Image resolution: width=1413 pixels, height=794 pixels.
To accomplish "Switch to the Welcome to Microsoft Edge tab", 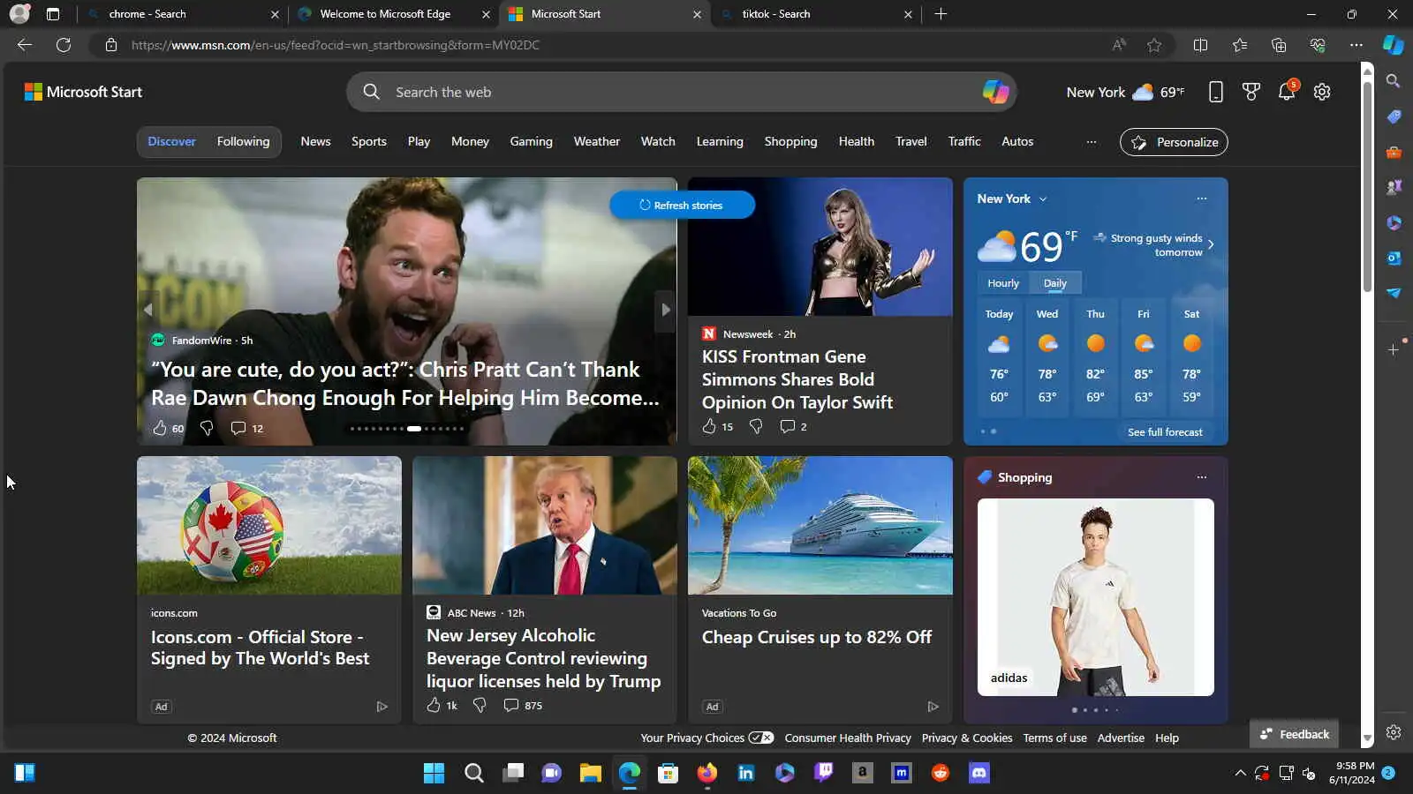I will pos(393,14).
